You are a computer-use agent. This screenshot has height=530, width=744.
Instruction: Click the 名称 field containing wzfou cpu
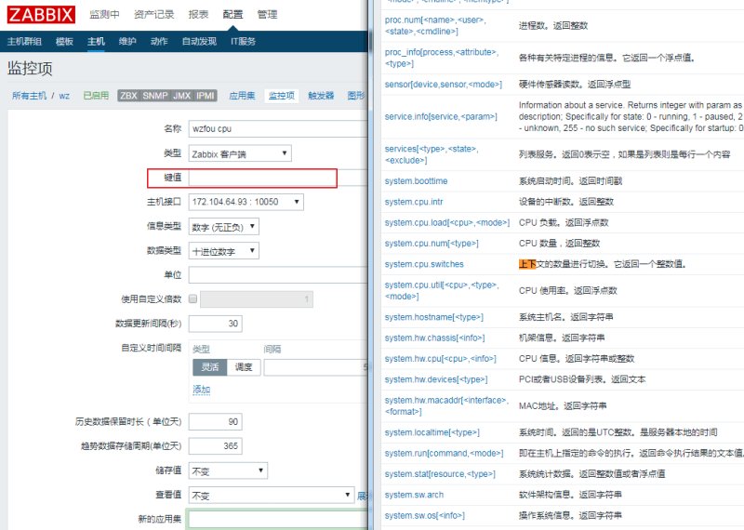tap(278, 128)
